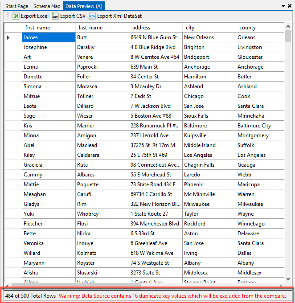Click the Slusarski last name cell
The width and height of the screenshot is (295, 303).
coord(102,273)
